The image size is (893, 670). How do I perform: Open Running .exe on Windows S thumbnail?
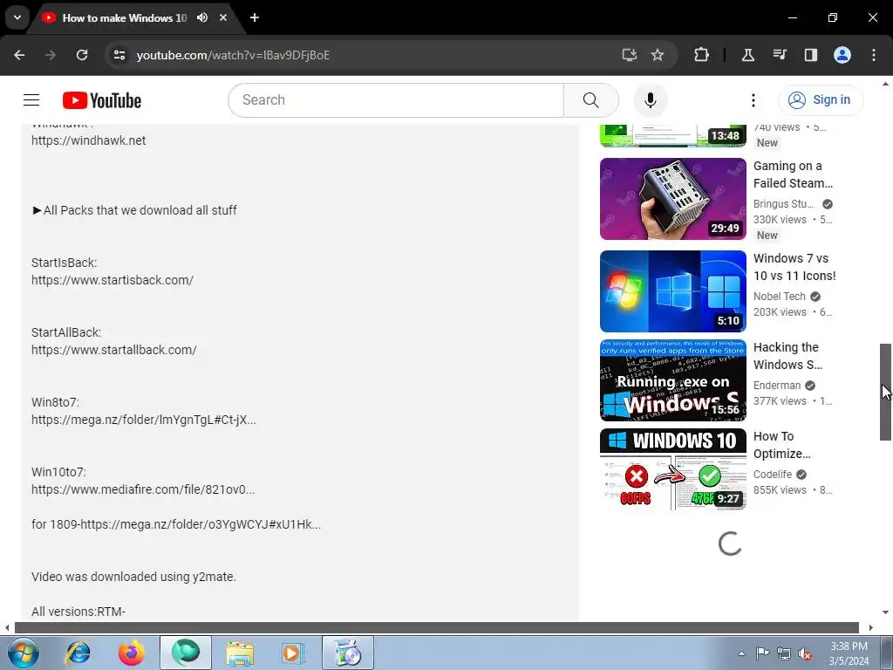[x=672, y=380]
